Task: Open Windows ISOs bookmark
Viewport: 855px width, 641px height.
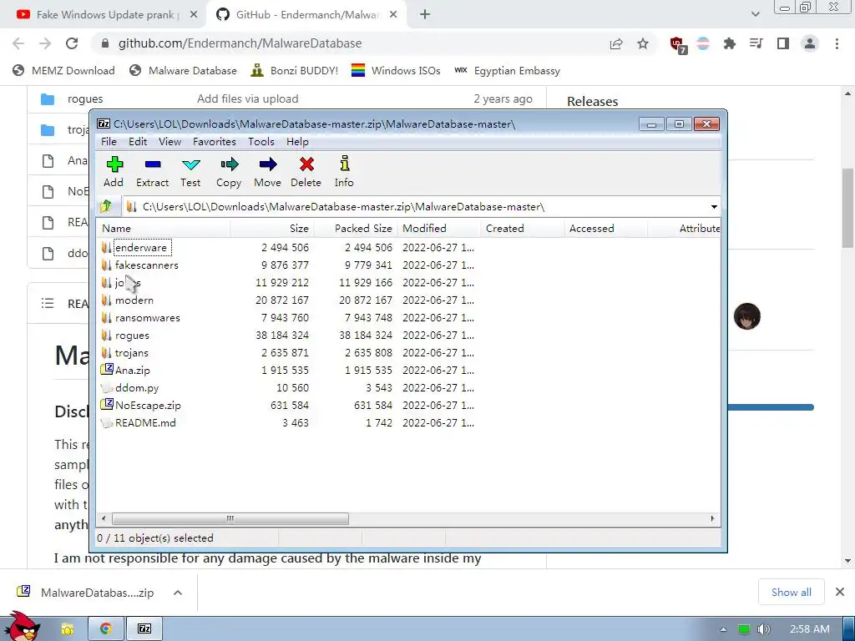Action: pyautogui.click(x=396, y=71)
